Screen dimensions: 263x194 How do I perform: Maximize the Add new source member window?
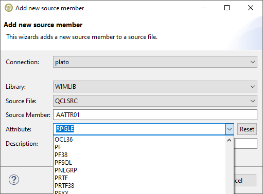(227, 8)
